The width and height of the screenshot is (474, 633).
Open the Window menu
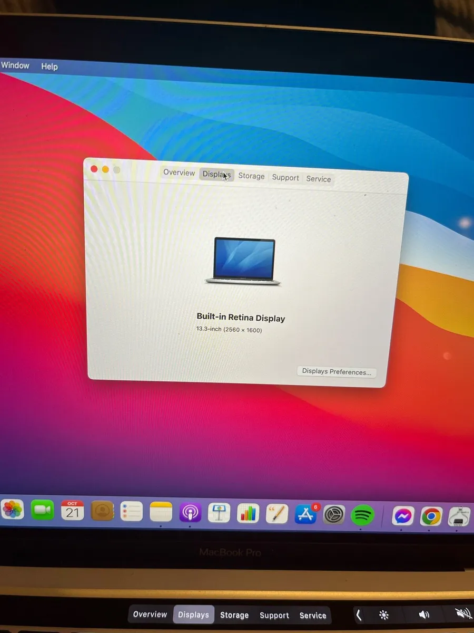(x=15, y=65)
